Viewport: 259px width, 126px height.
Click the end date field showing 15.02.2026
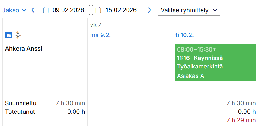click(121, 10)
